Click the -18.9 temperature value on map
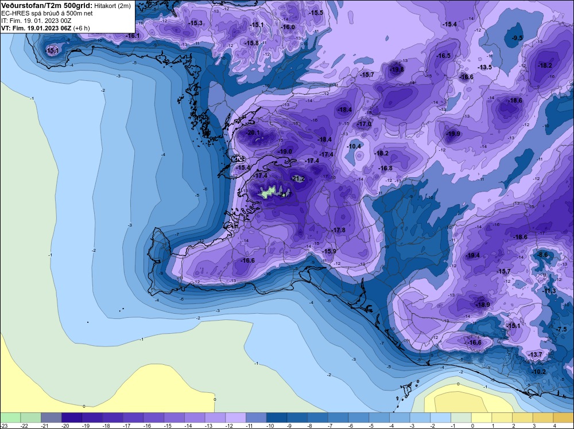Viewport: 574px width, 429px height. point(483,305)
